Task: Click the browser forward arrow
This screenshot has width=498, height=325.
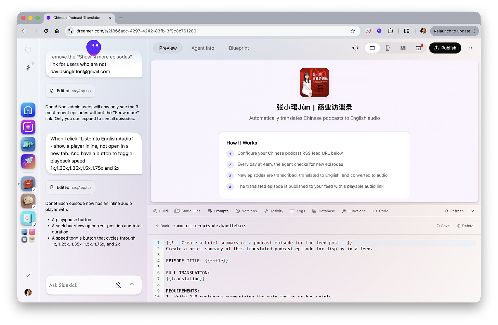Action: click(x=35, y=31)
